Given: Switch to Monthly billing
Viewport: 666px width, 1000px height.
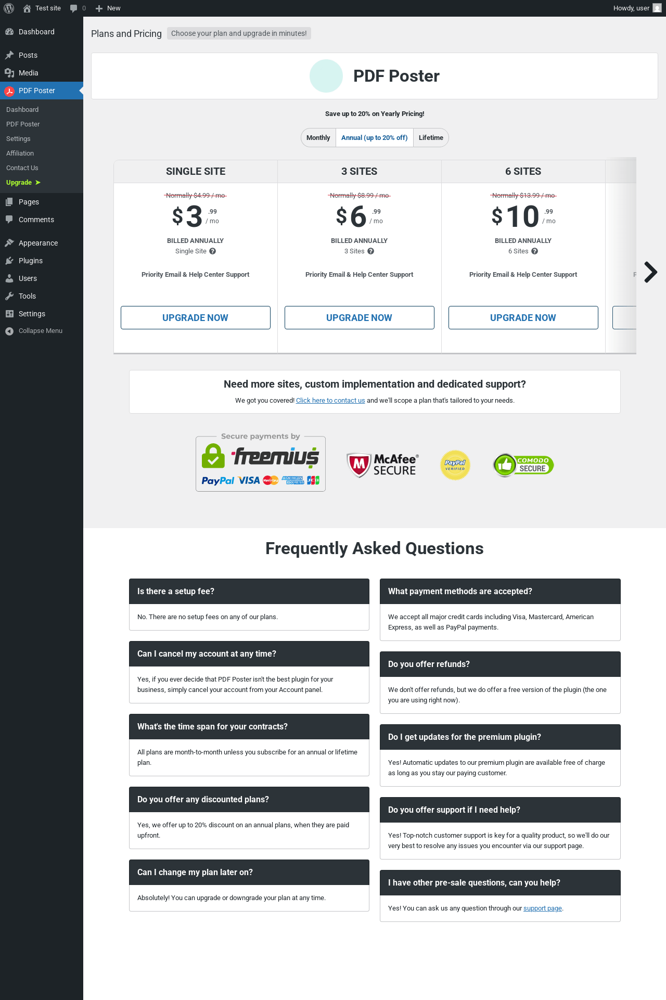Looking at the screenshot, I should [x=318, y=138].
